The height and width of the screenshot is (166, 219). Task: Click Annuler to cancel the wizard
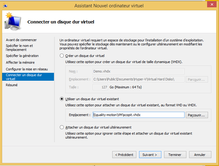(200, 155)
